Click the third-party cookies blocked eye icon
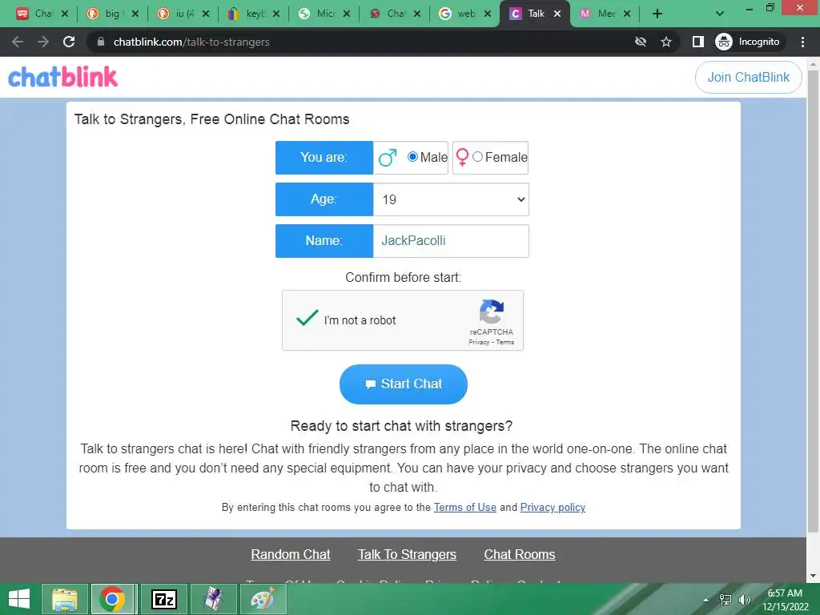This screenshot has height=615, width=820. 641,42
